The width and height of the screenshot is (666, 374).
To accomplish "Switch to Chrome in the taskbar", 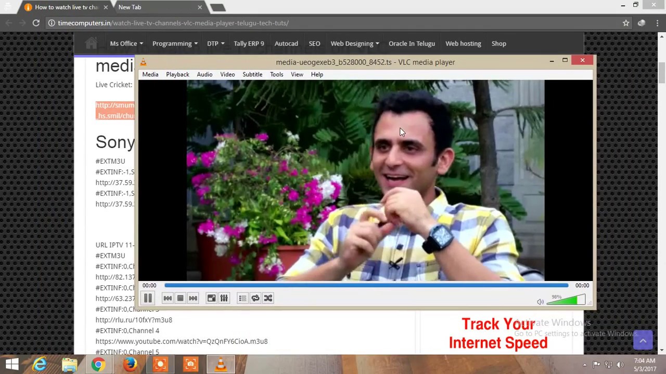I will [98, 365].
